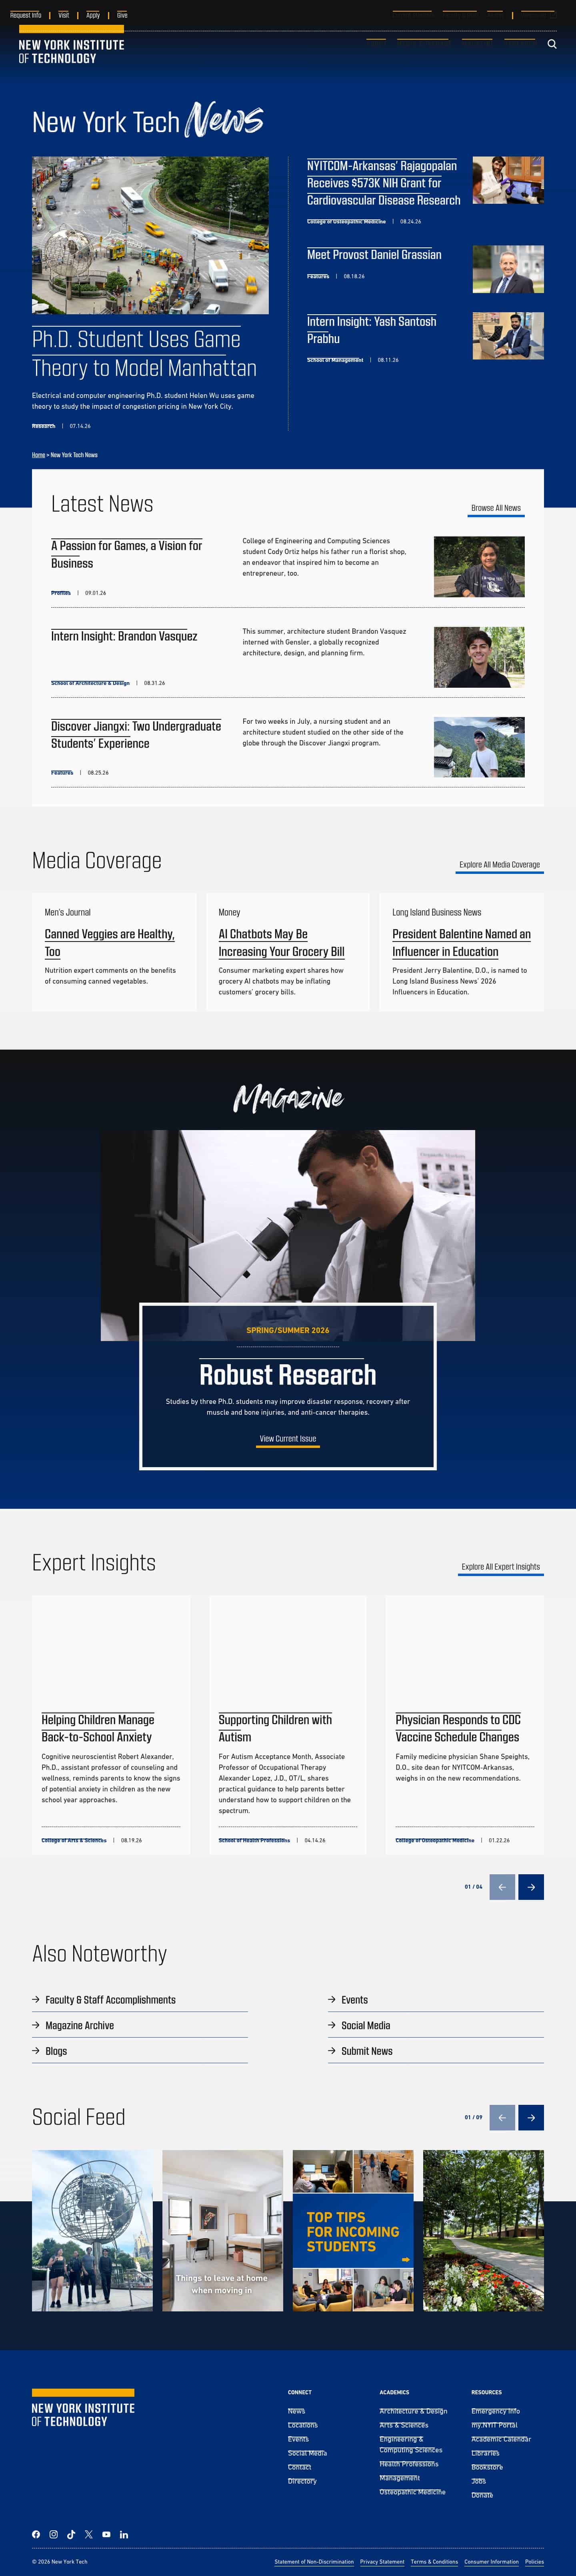Open the Instagram icon in footer
Viewport: 576px width, 2576px height.
(x=54, y=2534)
